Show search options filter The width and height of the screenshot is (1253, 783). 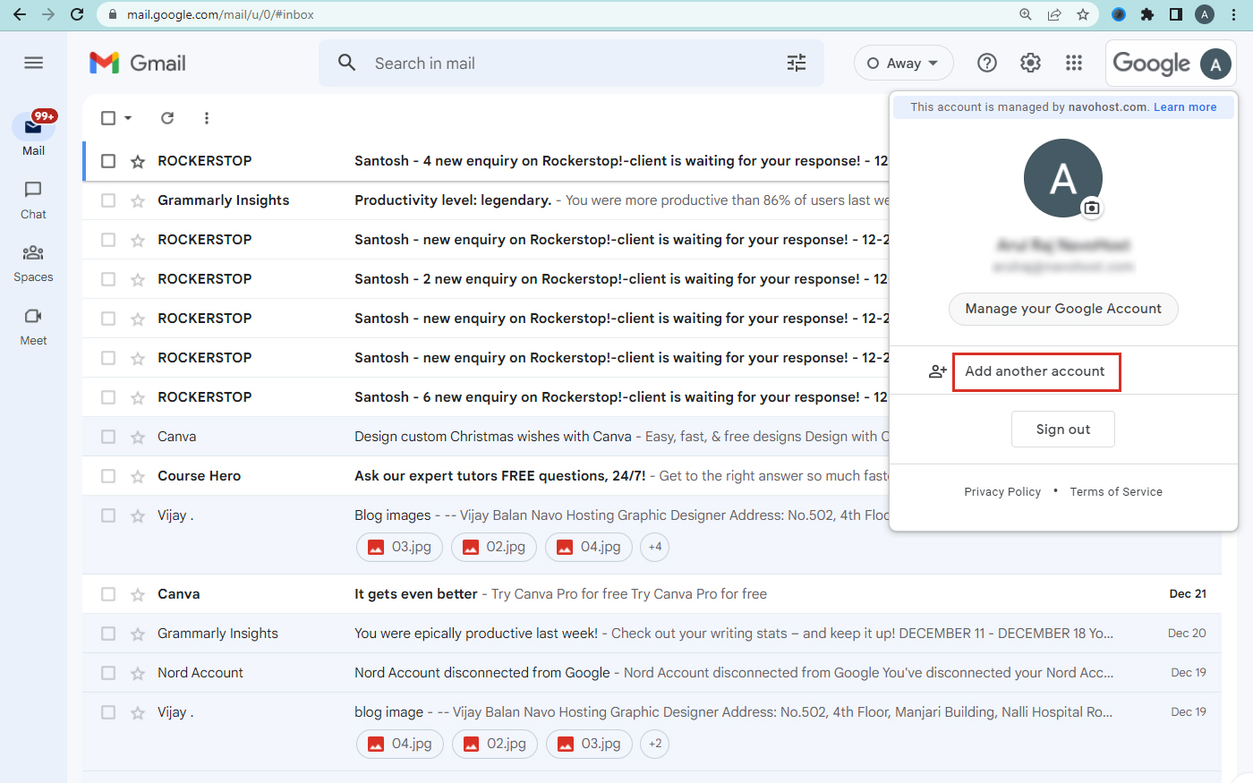click(x=797, y=63)
